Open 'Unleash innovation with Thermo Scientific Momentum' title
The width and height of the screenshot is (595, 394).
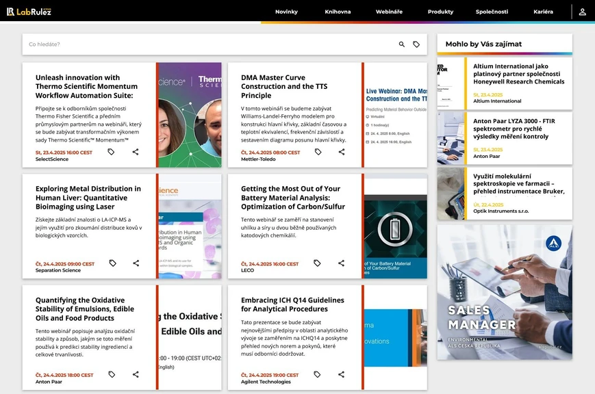tap(86, 86)
